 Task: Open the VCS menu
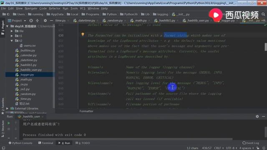(x=83, y=8)
